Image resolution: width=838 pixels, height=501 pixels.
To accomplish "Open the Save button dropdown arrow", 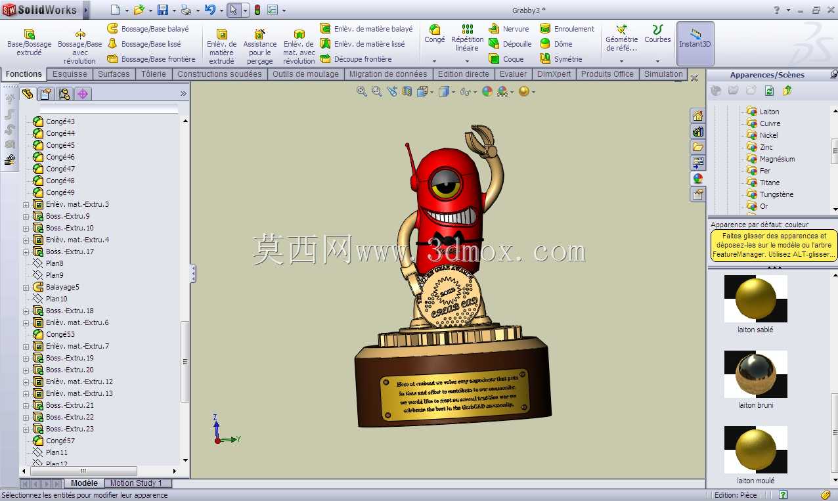I will [173, 11].
